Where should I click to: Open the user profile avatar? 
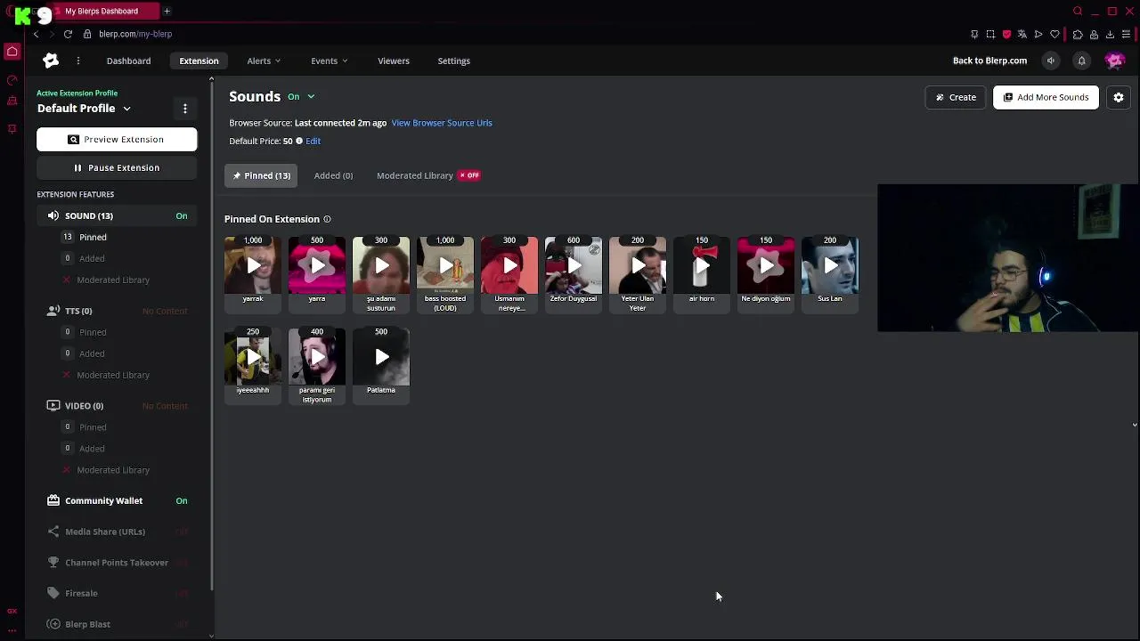(x=1114, y=61)
